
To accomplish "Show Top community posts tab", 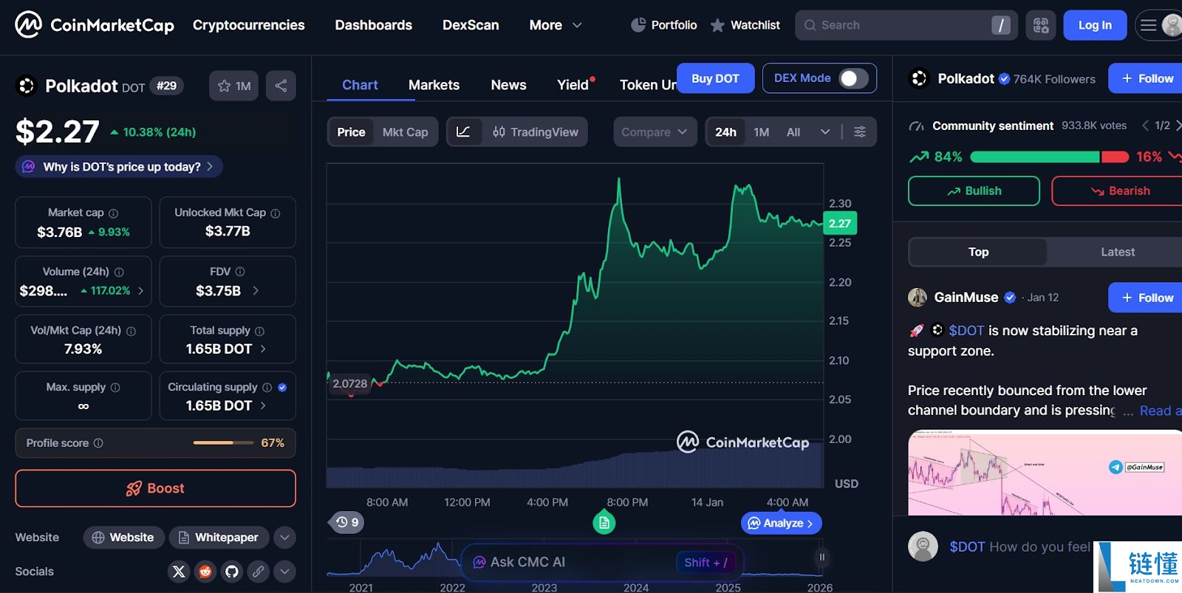I will [978, 252].
